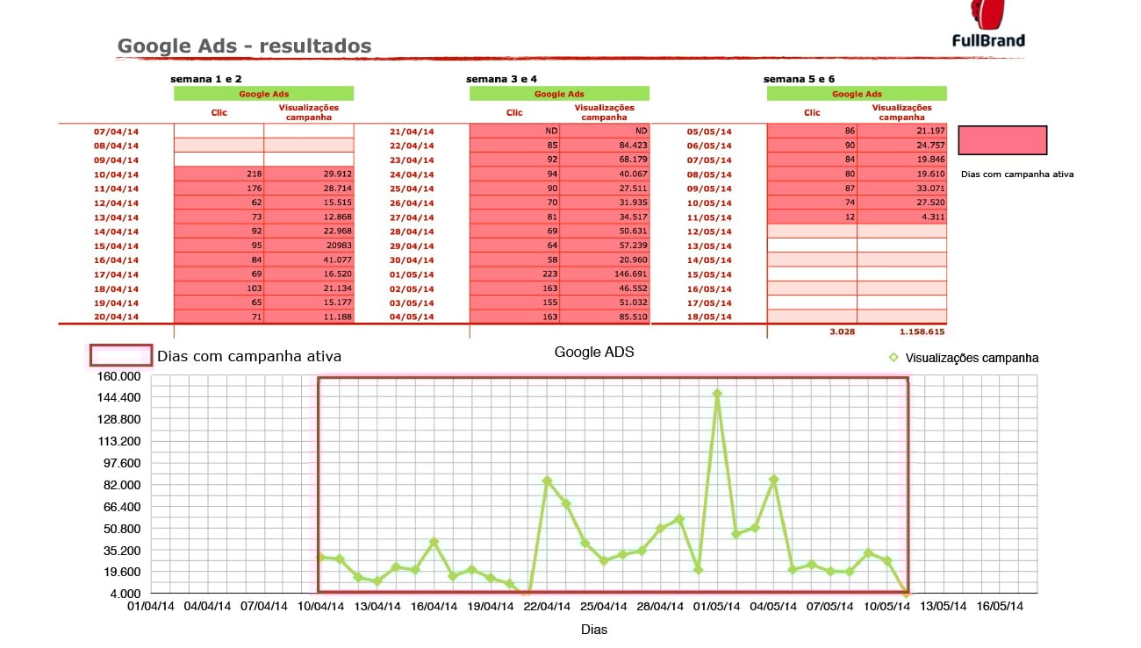Viewport: 1141px width, 648px height.
Task: Click the y-axis label 160.000
Action: coord(119,377)
